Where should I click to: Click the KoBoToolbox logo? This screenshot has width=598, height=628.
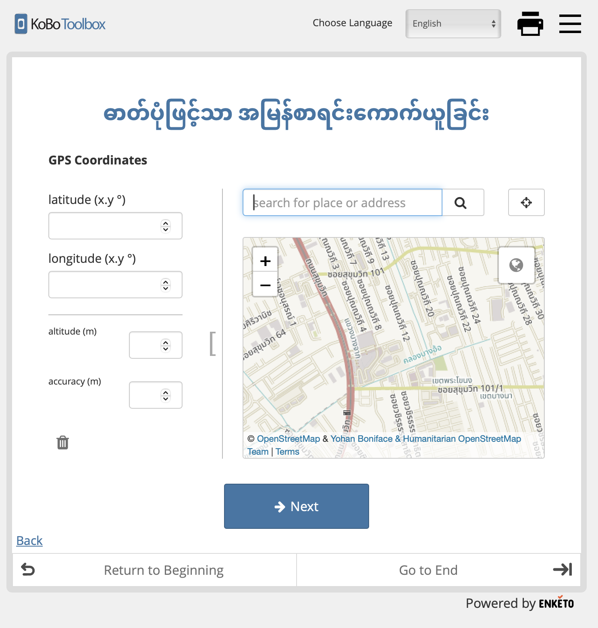60,24
